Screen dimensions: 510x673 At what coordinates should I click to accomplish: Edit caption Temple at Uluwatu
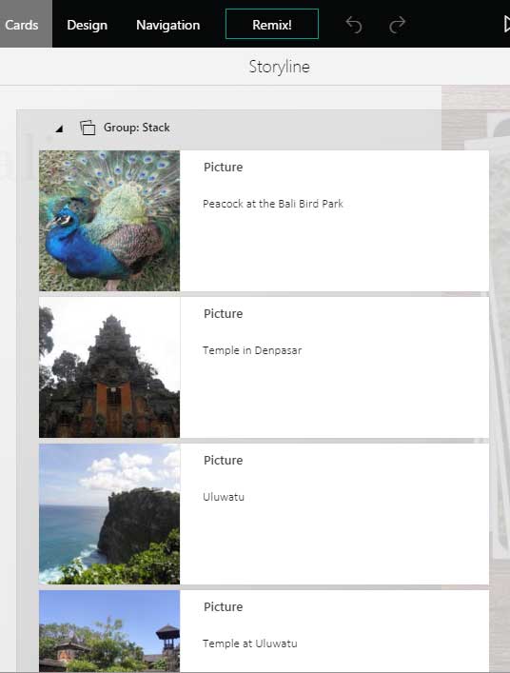click(250, 643)
